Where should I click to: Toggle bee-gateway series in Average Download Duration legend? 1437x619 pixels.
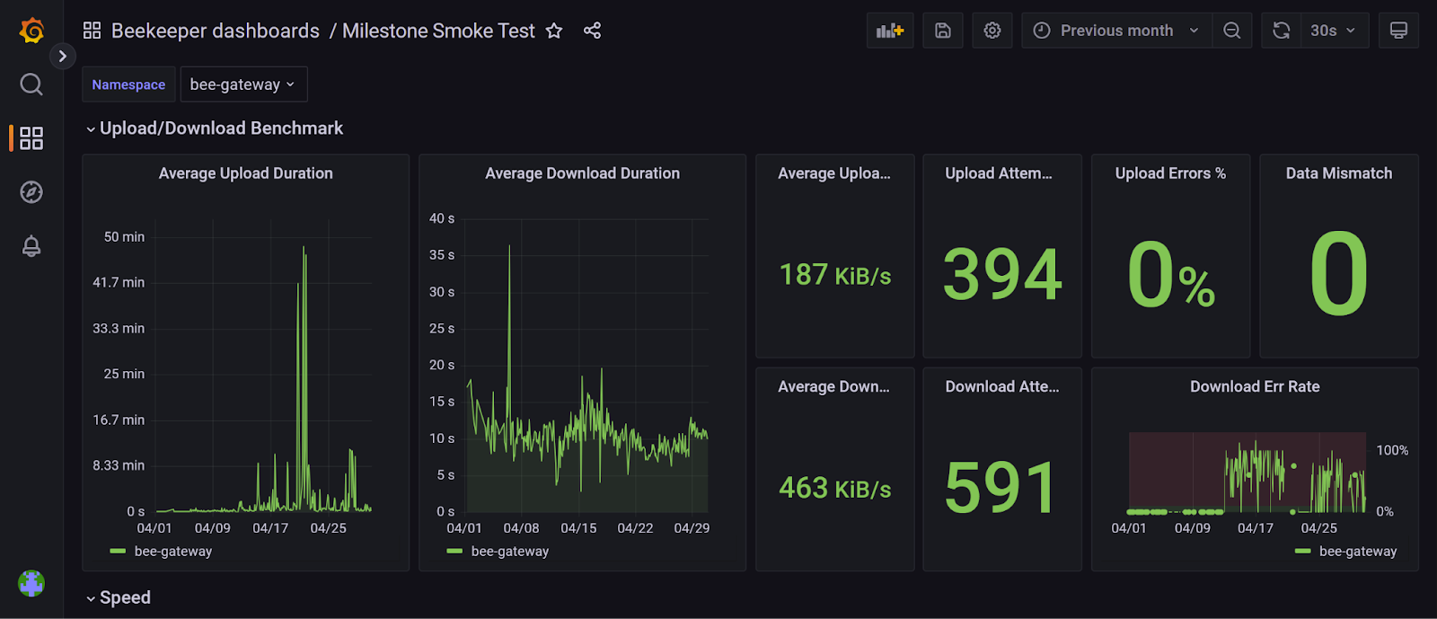click(509, 551)
